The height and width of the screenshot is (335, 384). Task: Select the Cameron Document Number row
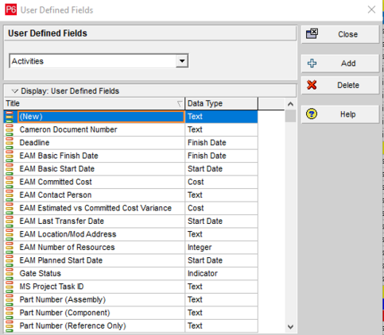pyautogui.click(x=131, y=129)
